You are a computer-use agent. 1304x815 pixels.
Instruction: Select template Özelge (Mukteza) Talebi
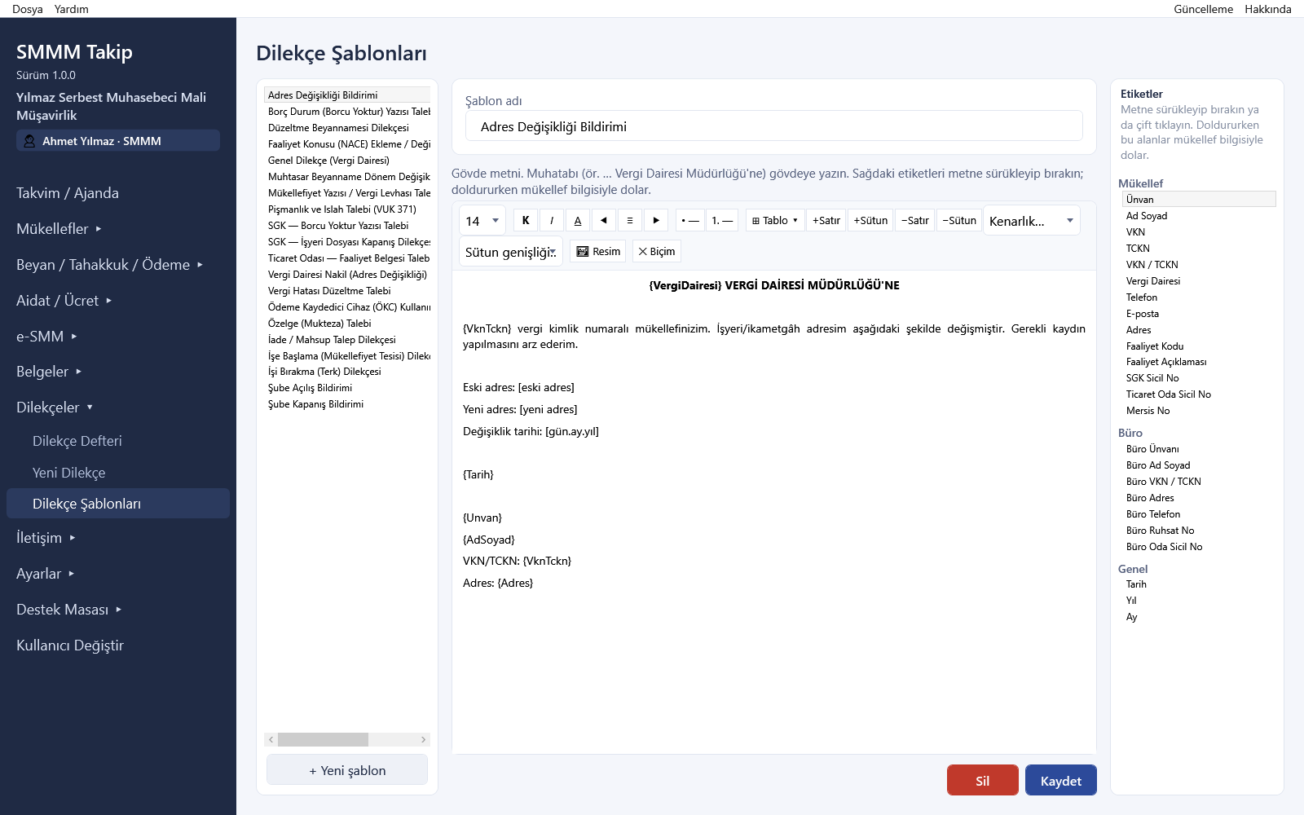[347, 324]
